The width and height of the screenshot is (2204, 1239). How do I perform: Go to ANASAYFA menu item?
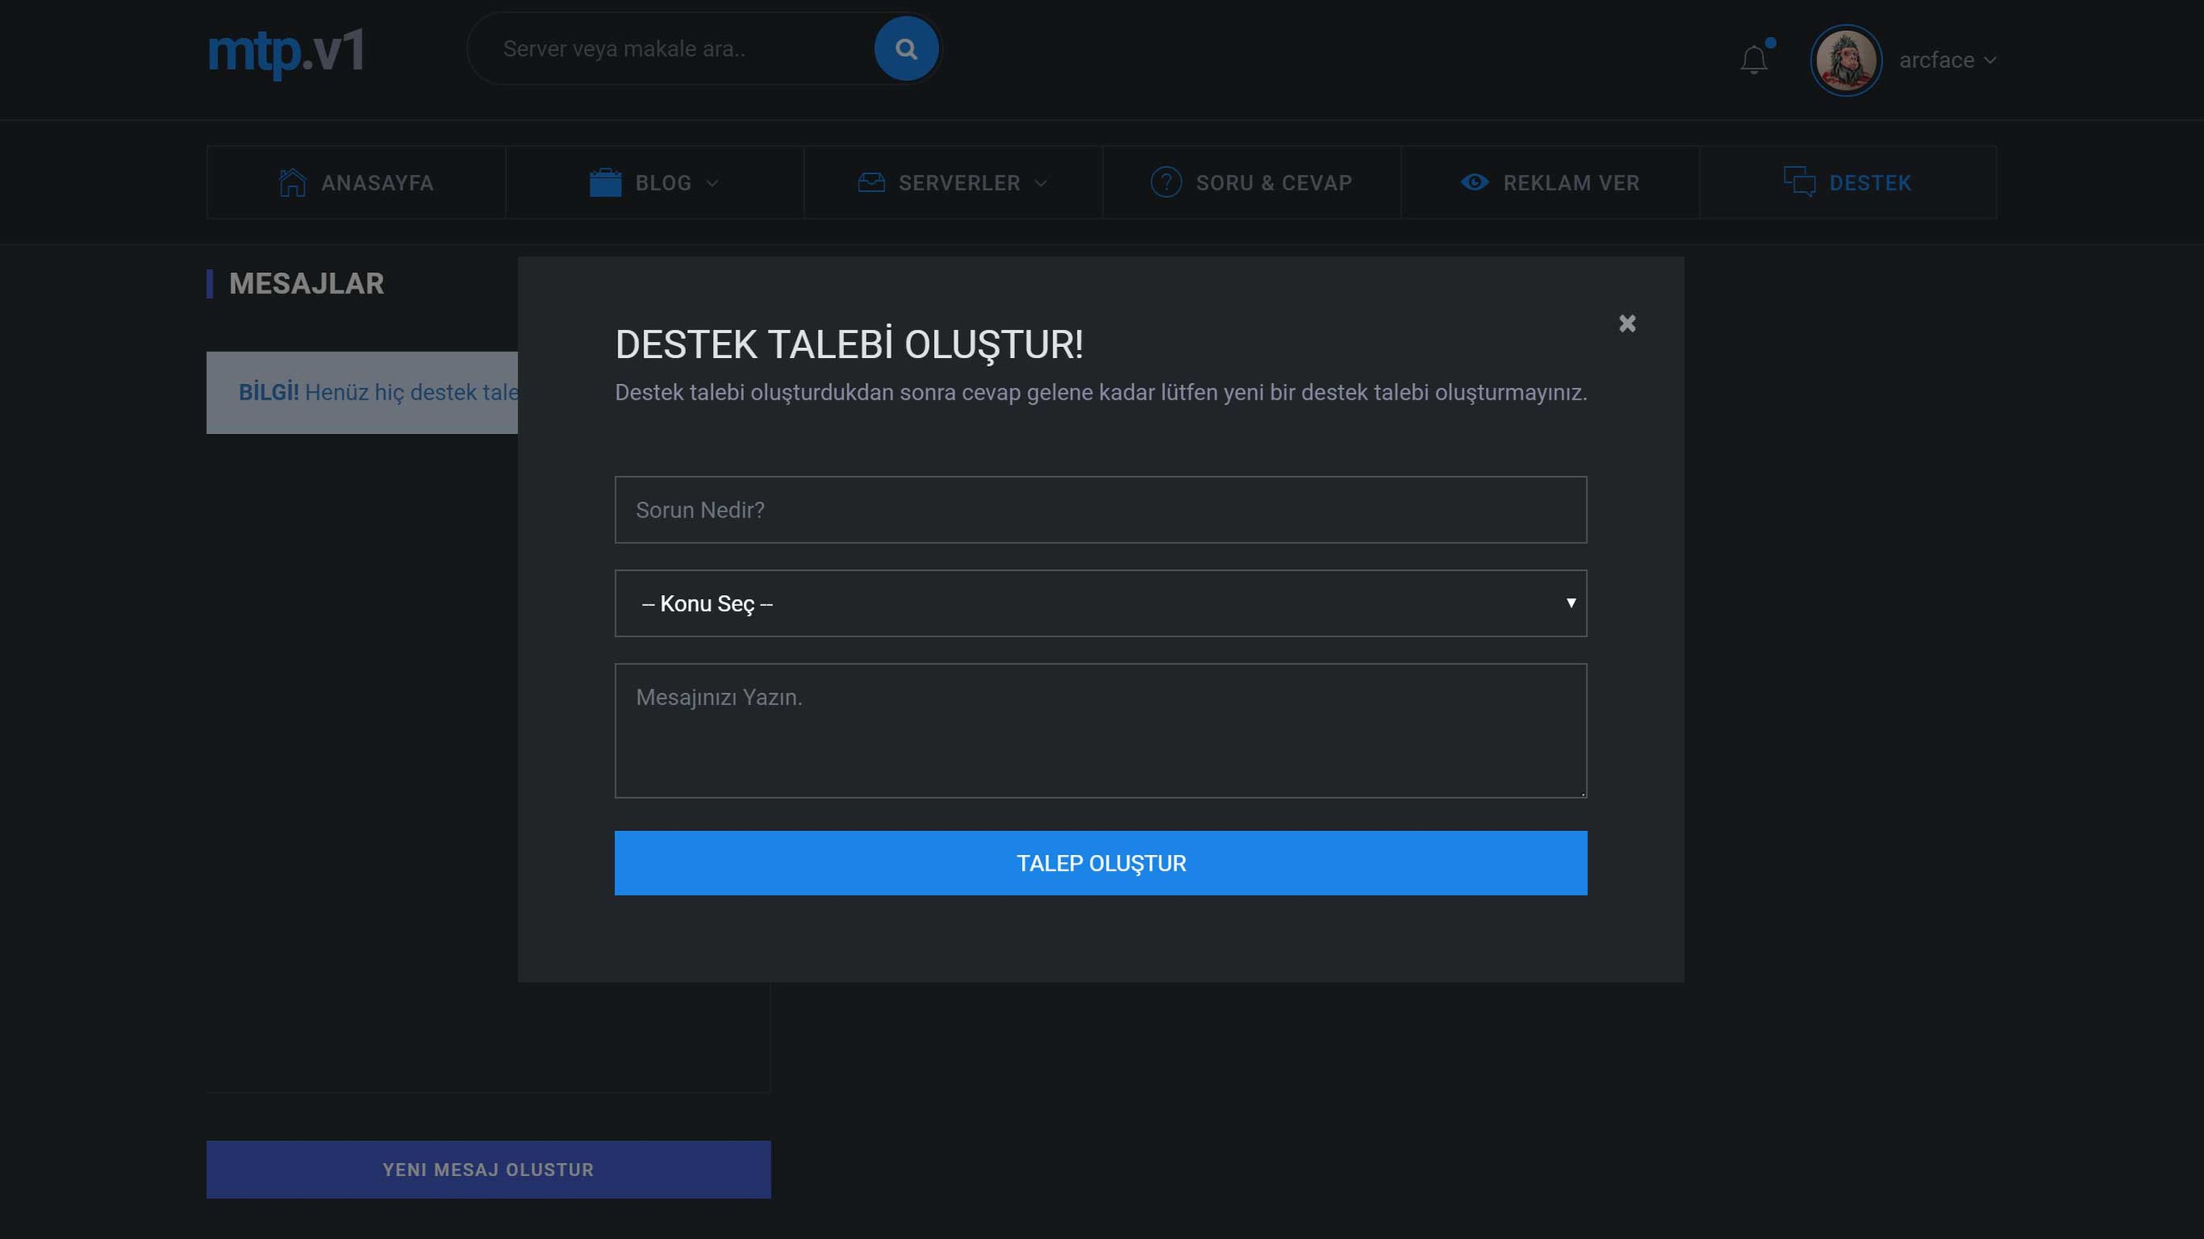356,183
